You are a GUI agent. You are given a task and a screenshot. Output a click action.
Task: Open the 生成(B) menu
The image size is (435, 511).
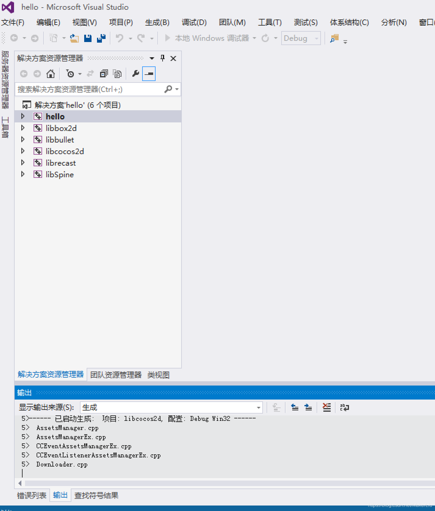click(157, 23)
